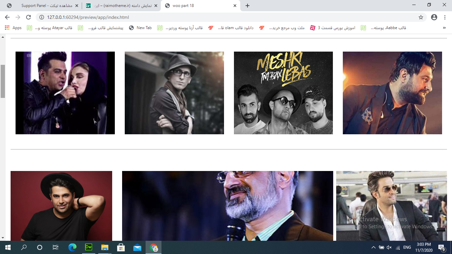Show hidden system tray icons arrow

(x=374, y=247)
